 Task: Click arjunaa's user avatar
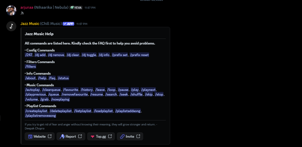11,10
